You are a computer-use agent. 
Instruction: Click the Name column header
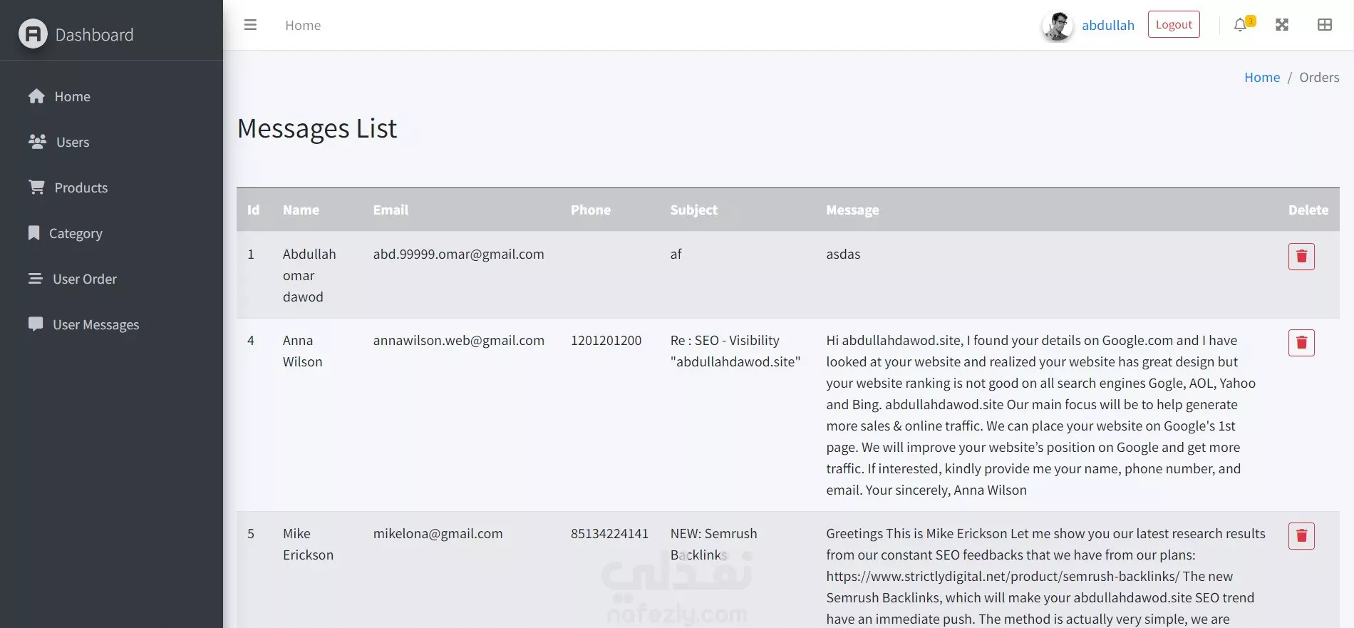301,210
